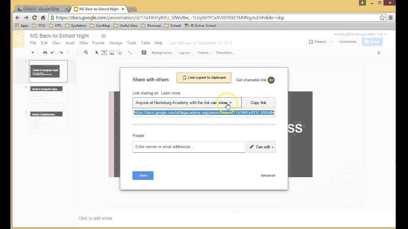Image resolution: width=408 pixels, height=229 pixels.
Task: Open the View menu
Action: pyautogui.click(x=56, y=43)
